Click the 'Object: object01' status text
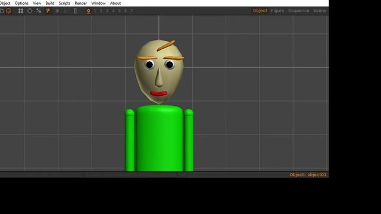 tap(308, 175)
